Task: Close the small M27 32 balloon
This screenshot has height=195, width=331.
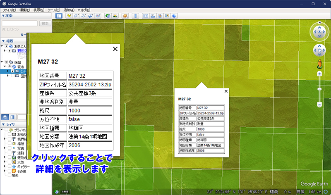Action: coord(226,91)
